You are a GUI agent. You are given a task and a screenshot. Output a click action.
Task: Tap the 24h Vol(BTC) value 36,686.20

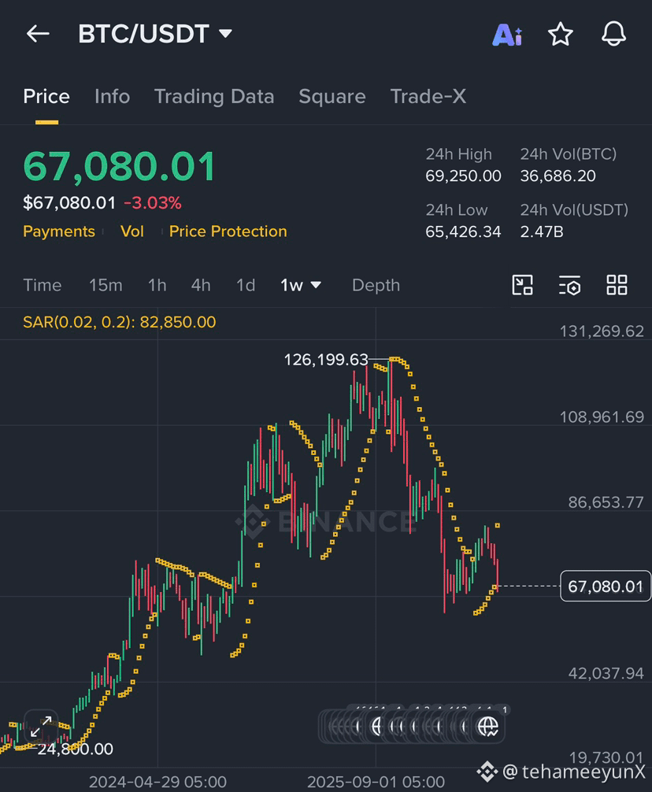[558, 176]
